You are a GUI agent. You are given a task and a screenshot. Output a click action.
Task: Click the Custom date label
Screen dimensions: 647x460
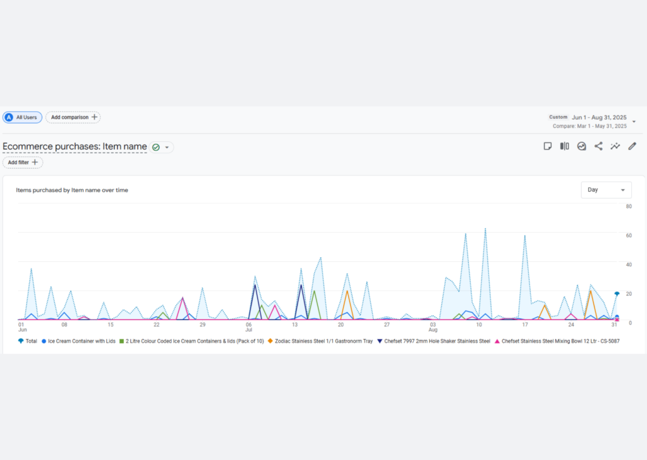(558, 117)
